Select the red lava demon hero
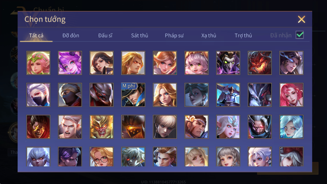 [260, 63]
